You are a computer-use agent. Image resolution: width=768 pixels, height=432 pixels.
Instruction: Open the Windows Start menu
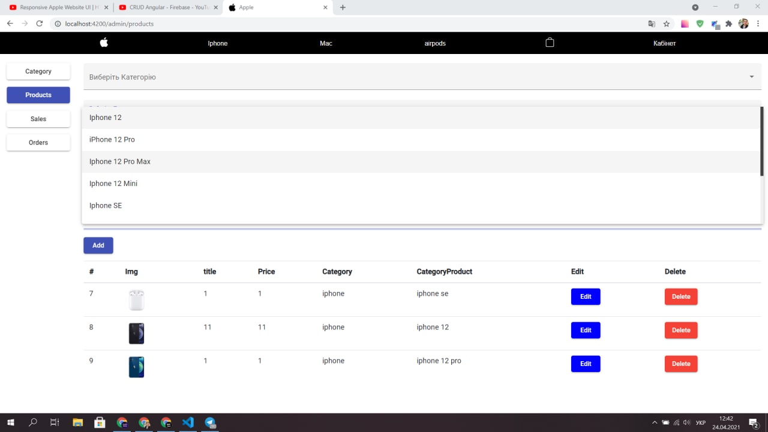(x=11, y=422)
